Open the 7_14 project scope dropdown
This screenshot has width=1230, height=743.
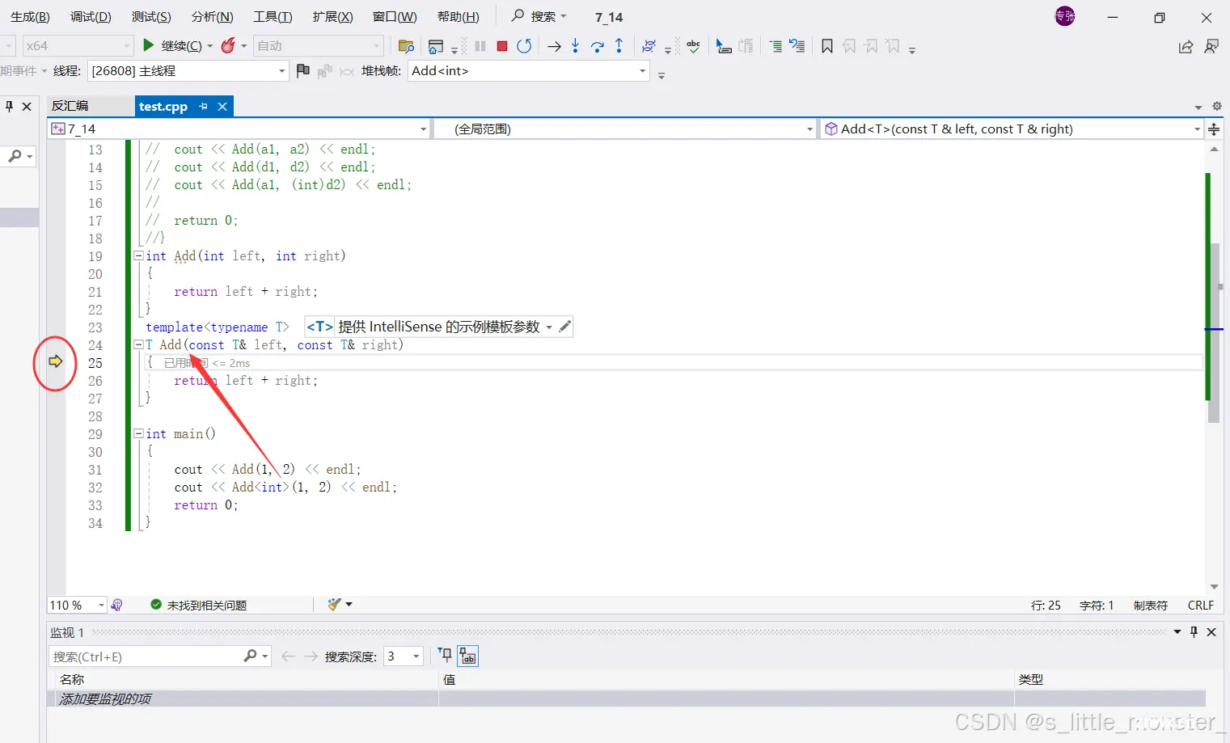423,129
